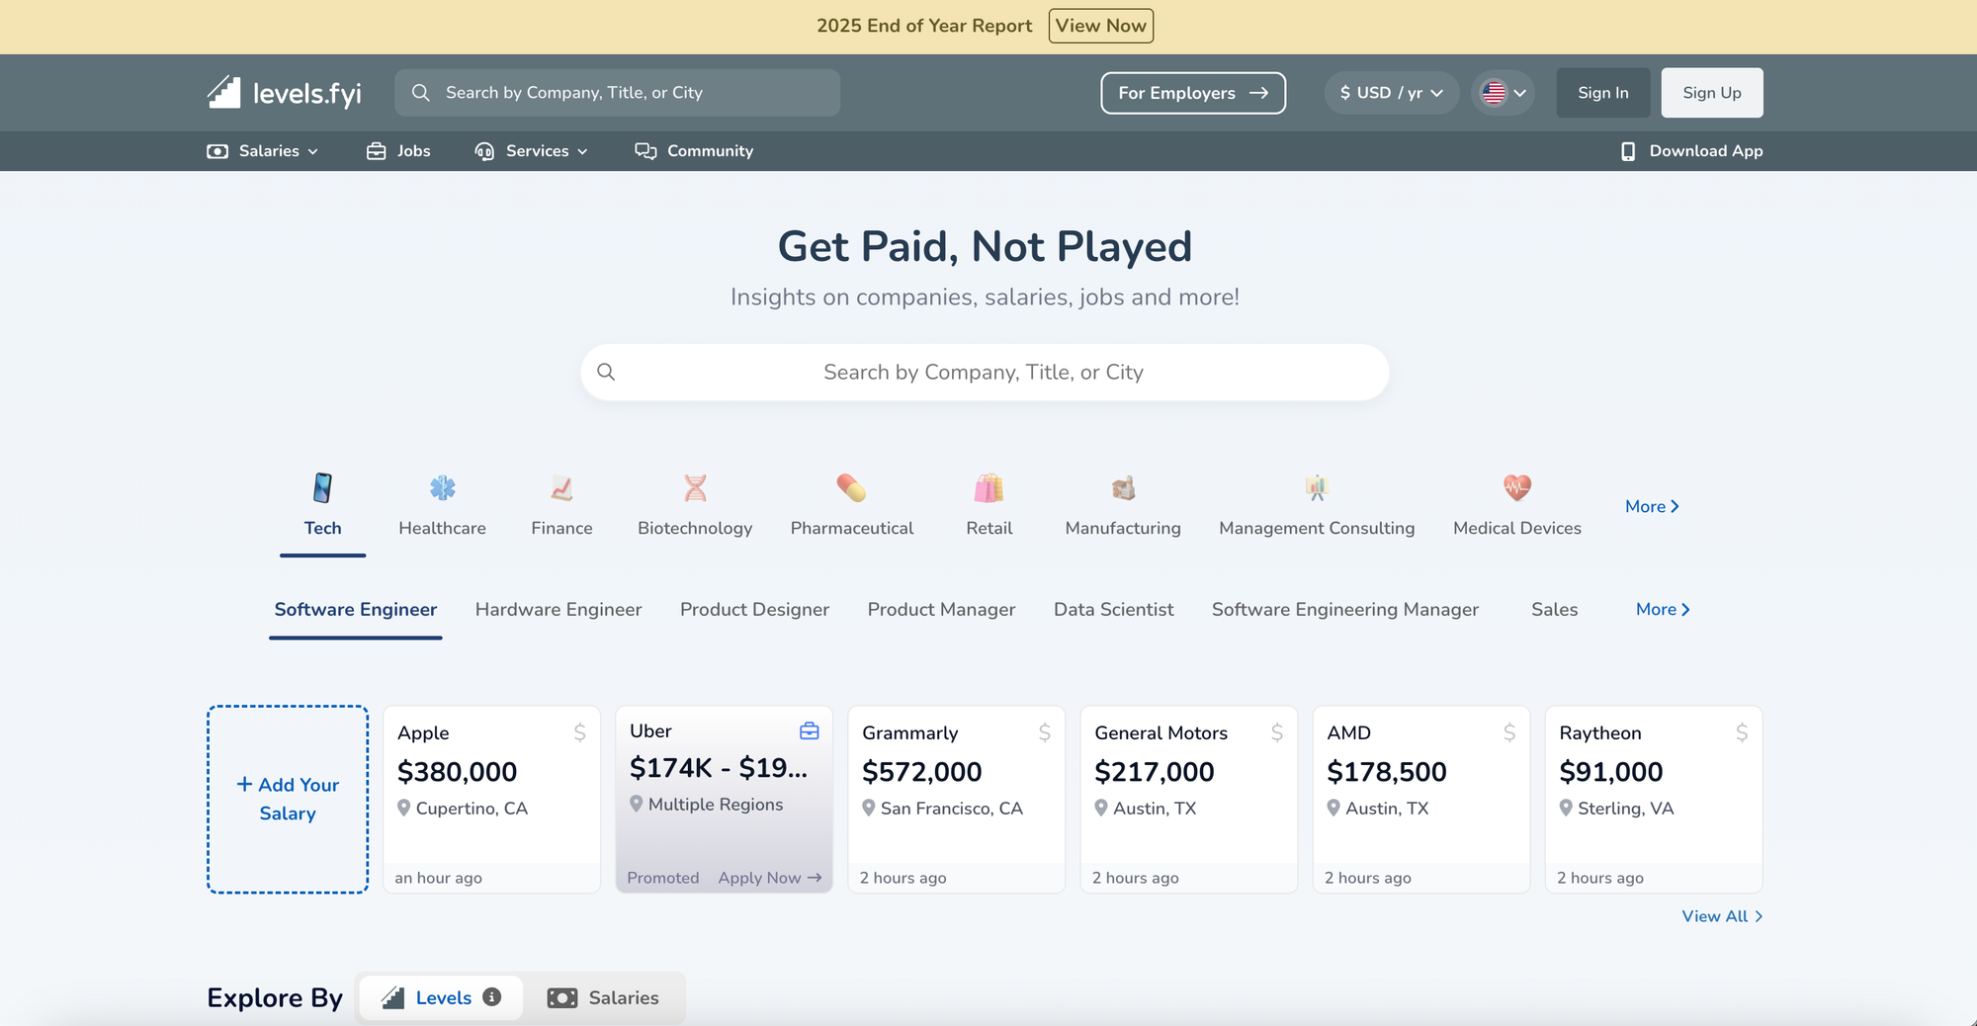Click the Uber job briefcase icon
The image size is (1977, 1026).
(809, 731)
